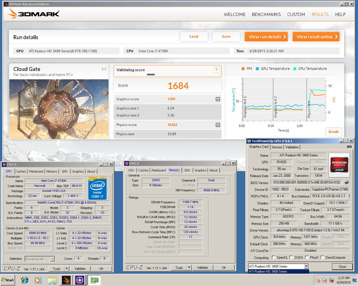Image resolution: width=358 pixels, height=286 pixels.
Task: Open Memory tab in left CPU-Z window
Action: tap(52, 171)
